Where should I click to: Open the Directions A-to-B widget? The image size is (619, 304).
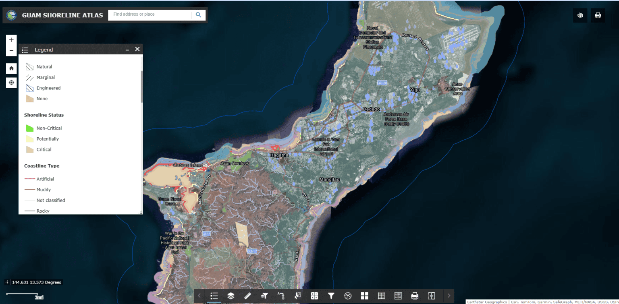pos(281,296)
